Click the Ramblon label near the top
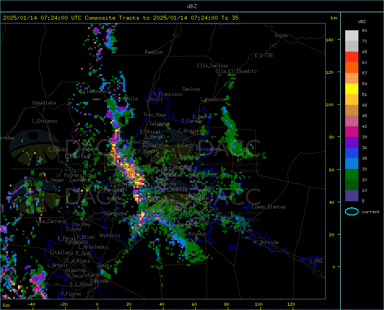384x310 pixels. pyautogui.click(x=154, y=52)
